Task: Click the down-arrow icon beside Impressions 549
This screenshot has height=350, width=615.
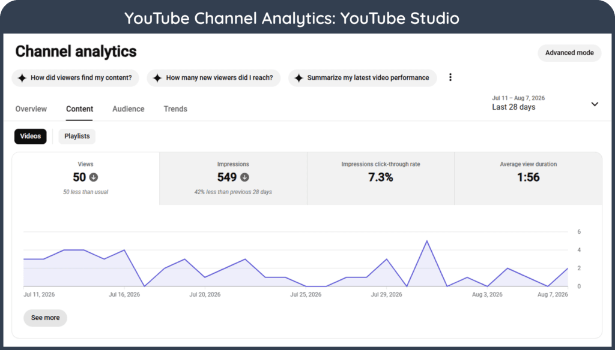Action: point(244,177)
